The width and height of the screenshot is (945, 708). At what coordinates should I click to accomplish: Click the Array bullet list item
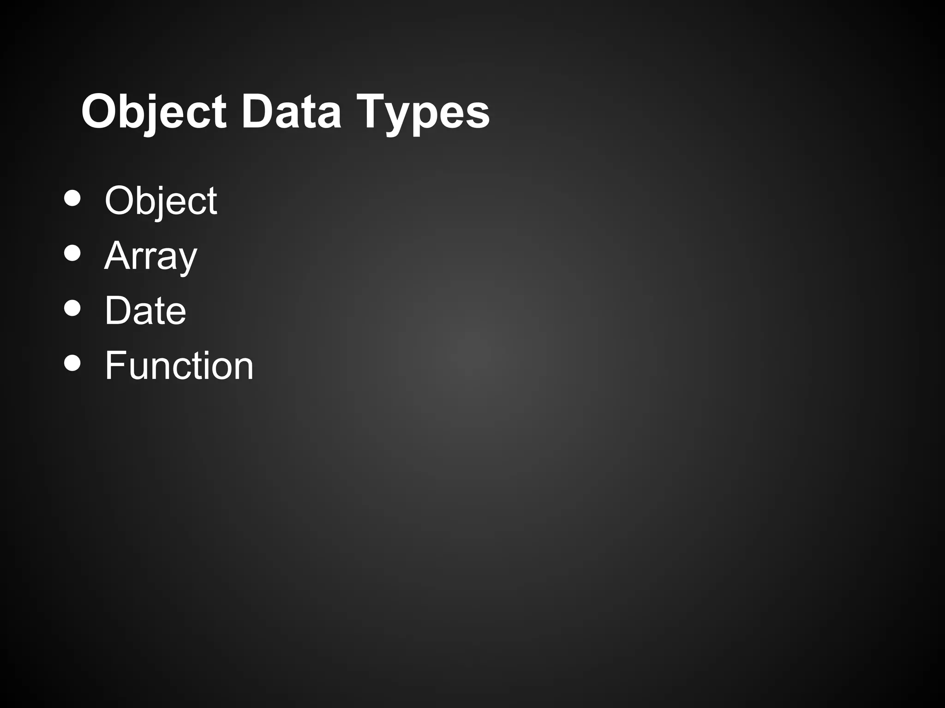tap(151, 255)
